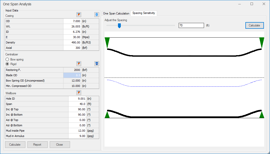The image size is (270, 154).
Task: Click the Adjust the Spacing slider handle
Action: pos(119,26)
